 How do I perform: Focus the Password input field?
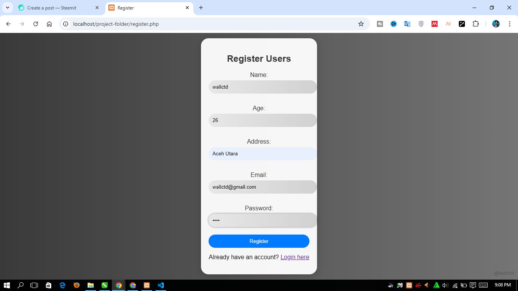pyautogui.click(x=262, y=220)
